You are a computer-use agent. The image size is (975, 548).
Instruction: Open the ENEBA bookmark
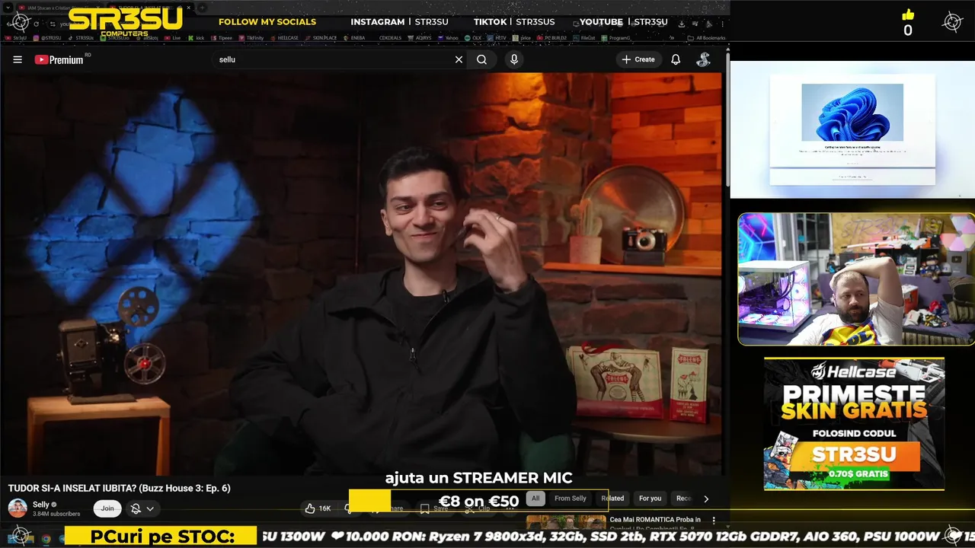[x=353, y=37]
